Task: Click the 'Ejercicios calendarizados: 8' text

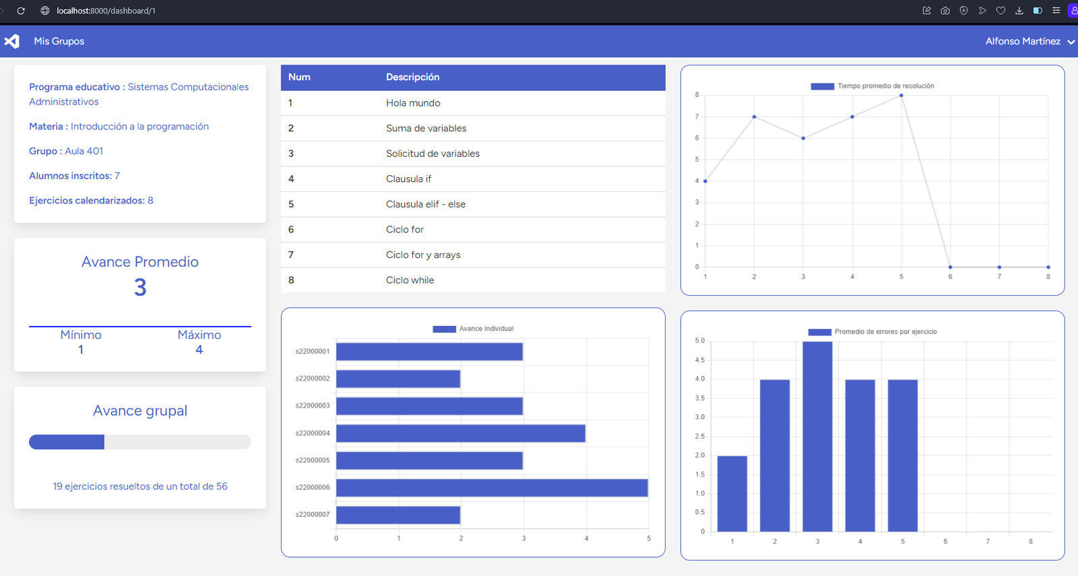Action: coord(91,201)
